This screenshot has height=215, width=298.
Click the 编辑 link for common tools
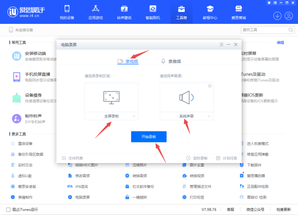click(x=280, y=42)
